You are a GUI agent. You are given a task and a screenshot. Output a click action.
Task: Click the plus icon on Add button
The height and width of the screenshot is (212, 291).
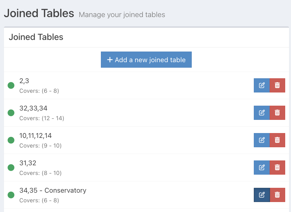(x=110, y=60)
